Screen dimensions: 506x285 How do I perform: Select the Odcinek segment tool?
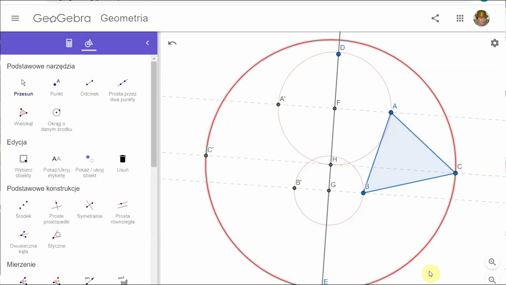pyautogui.click(x=90, y=88)
